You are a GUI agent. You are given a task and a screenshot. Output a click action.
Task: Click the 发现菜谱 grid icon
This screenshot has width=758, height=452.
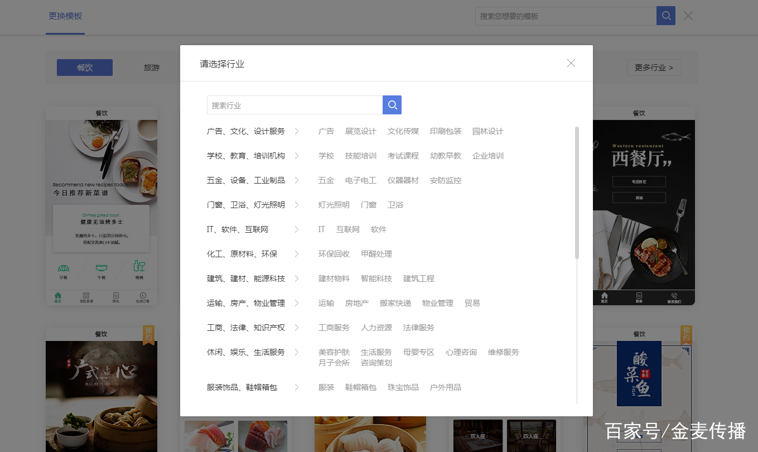(86, 296)
